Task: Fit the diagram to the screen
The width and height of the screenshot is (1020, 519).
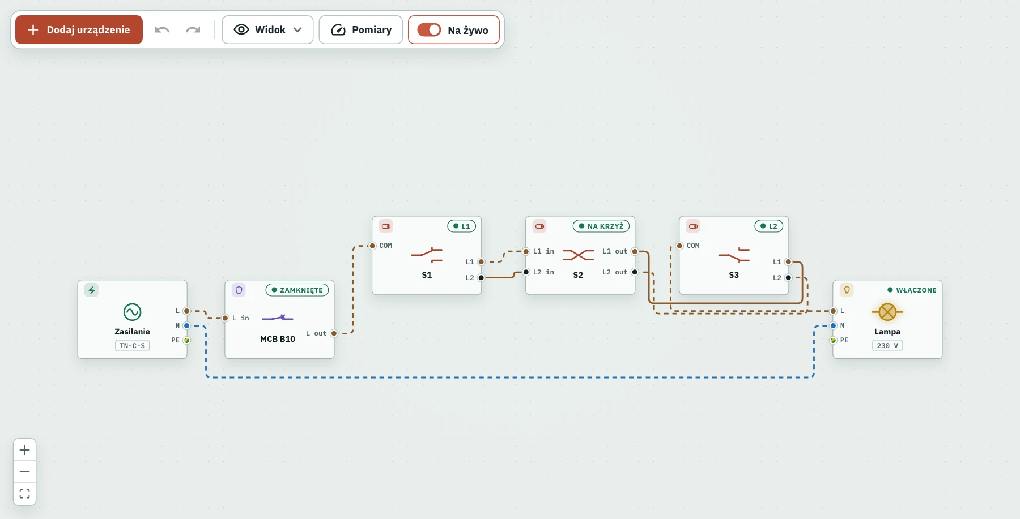Action: pos(24,494)
